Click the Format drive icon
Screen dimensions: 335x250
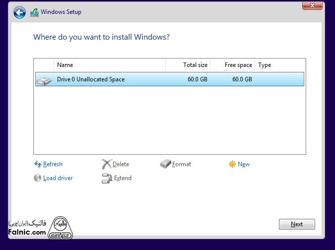[x=165, y=164]
